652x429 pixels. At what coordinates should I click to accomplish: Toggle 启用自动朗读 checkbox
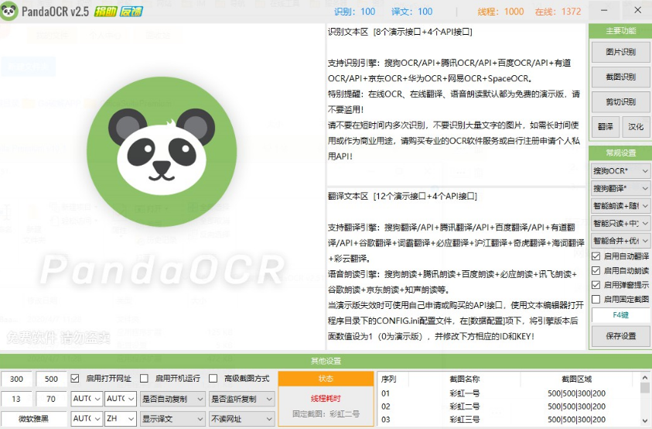tap(596, 271)
